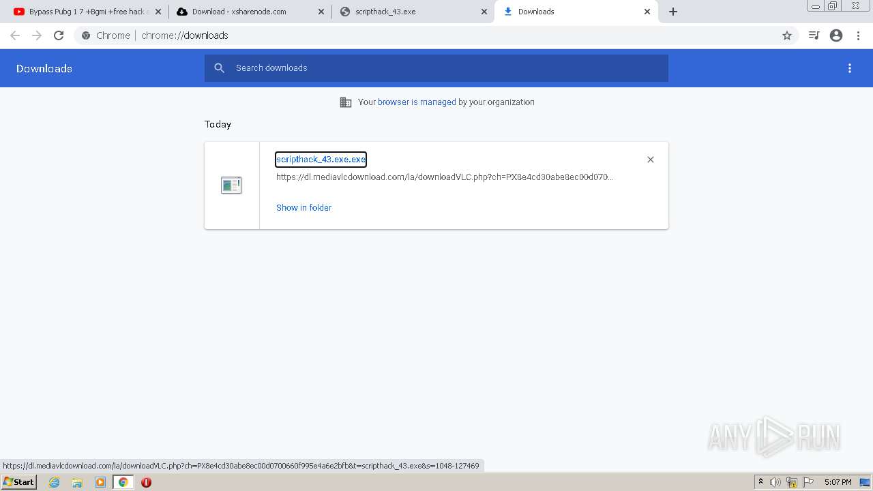Click the 5:07 PM taskbar clock

[838, 482]
